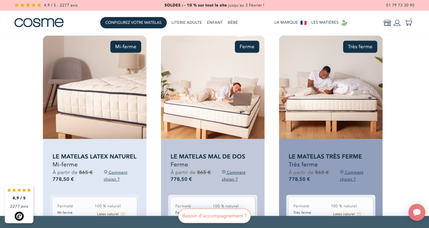This screenshot has width=429, height=228.
Task: Click the French flag beside La Marque
Action: tap(303, 23)
